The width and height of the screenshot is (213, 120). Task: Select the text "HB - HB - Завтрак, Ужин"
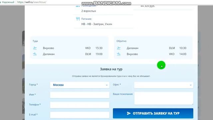click(x=97, y=24)
